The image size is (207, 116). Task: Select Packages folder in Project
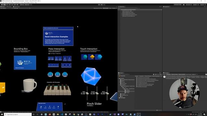click(x=123, y=98)
